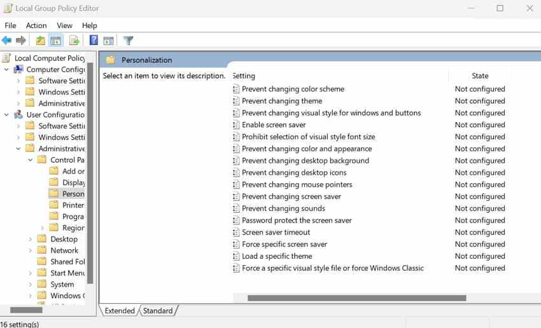The height and width of the screenshot is (328, 541).
Task: Expand the Network tree node
Action: 31,250
